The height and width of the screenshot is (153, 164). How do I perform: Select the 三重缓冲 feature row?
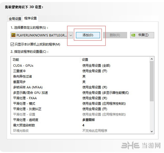tap(80, 71)
